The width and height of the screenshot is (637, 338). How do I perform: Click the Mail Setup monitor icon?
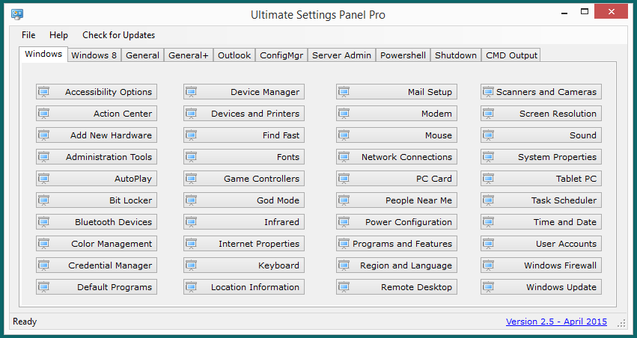click(x=344, y=92)
